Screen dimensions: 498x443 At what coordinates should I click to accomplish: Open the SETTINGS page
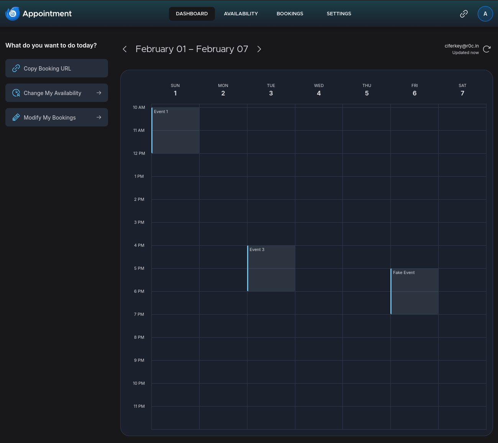(x=339, y=13)
